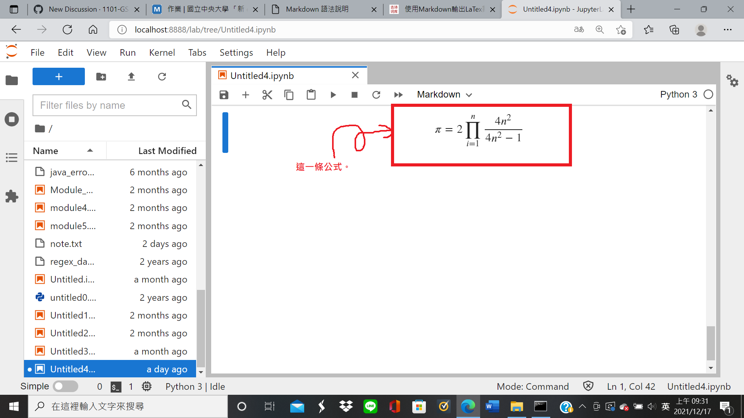
Task: Restart kernel and run all cells
Action: click(x=398, y=94)
